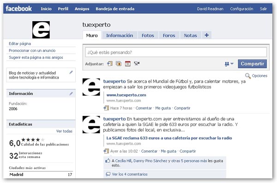
Task: Open bold www.tuexperto.com link
Action: click(126, 95)
